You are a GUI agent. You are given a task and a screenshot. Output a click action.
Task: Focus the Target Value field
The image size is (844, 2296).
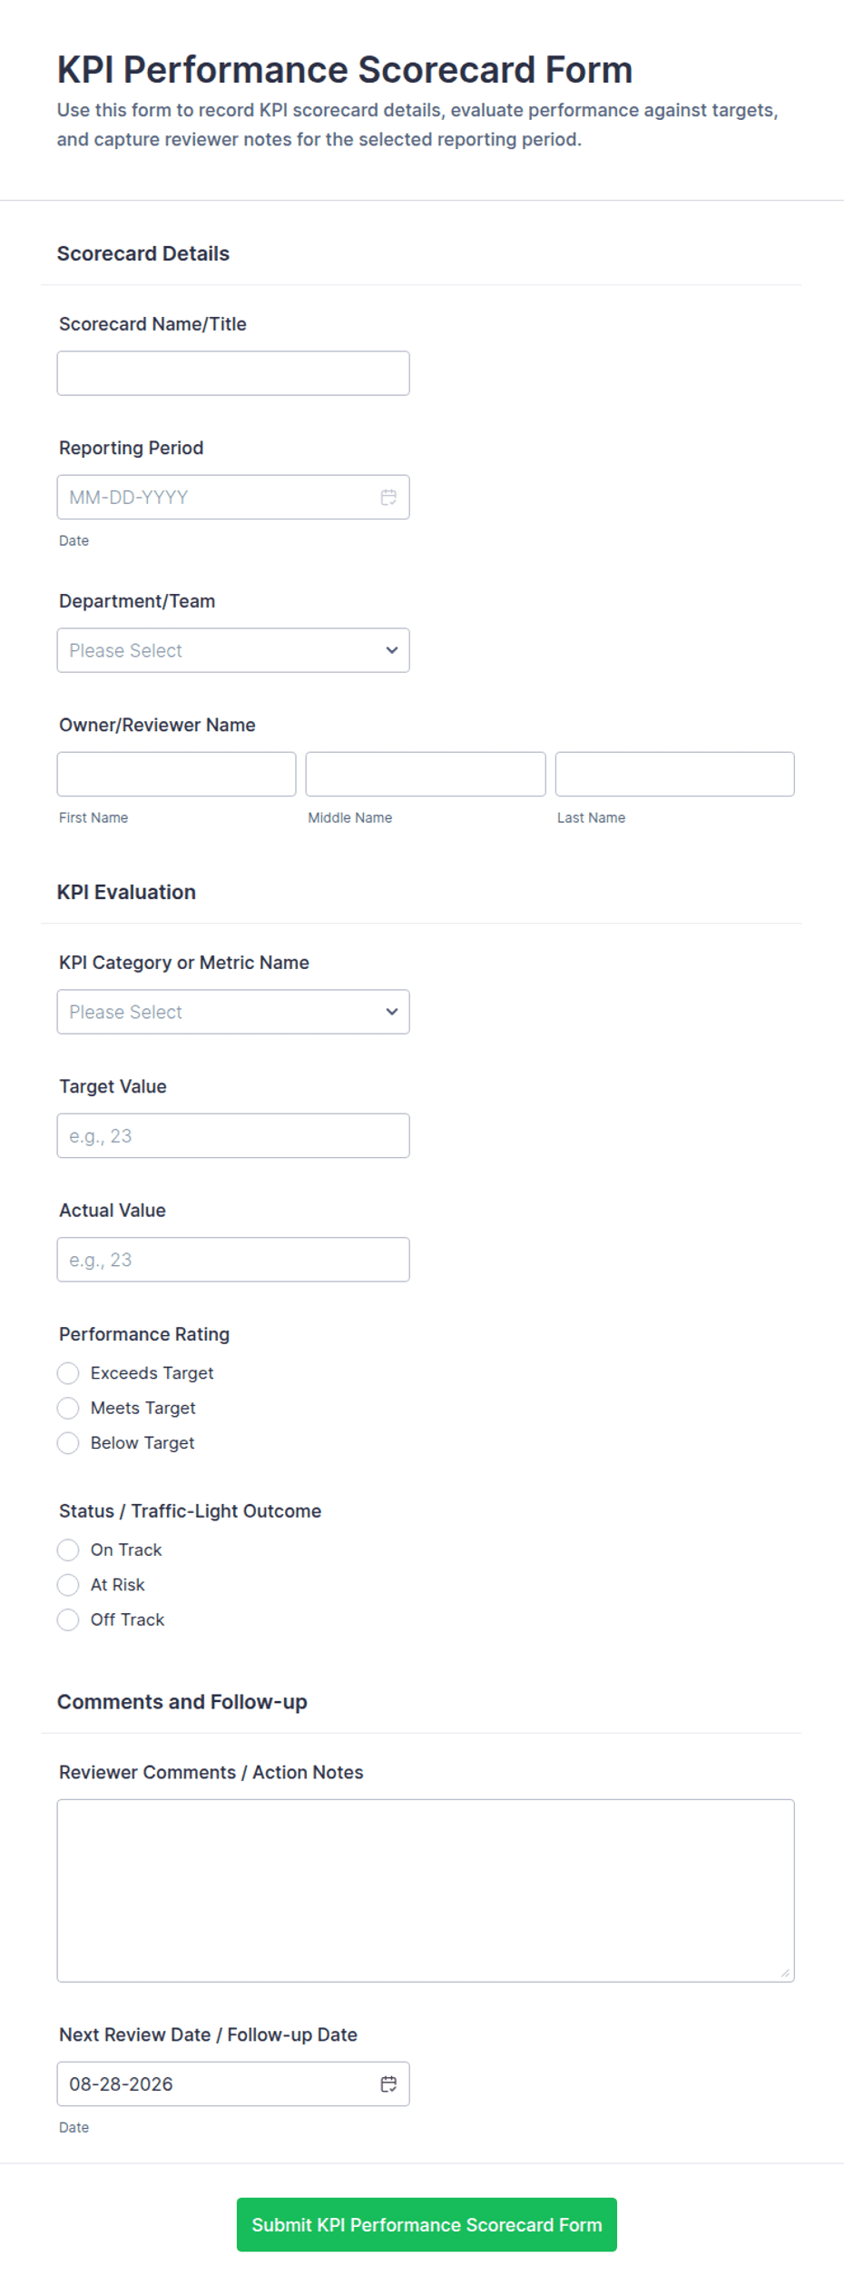[233, 1135]
